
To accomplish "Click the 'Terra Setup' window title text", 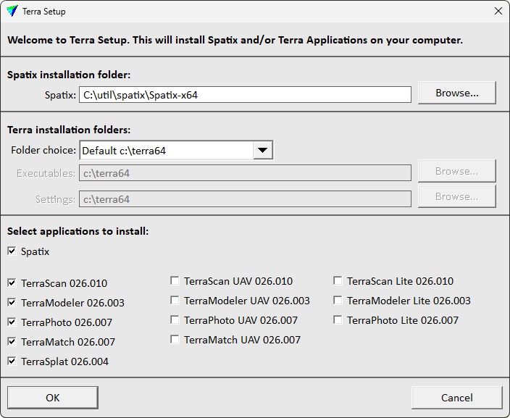I will click(44, 12).
